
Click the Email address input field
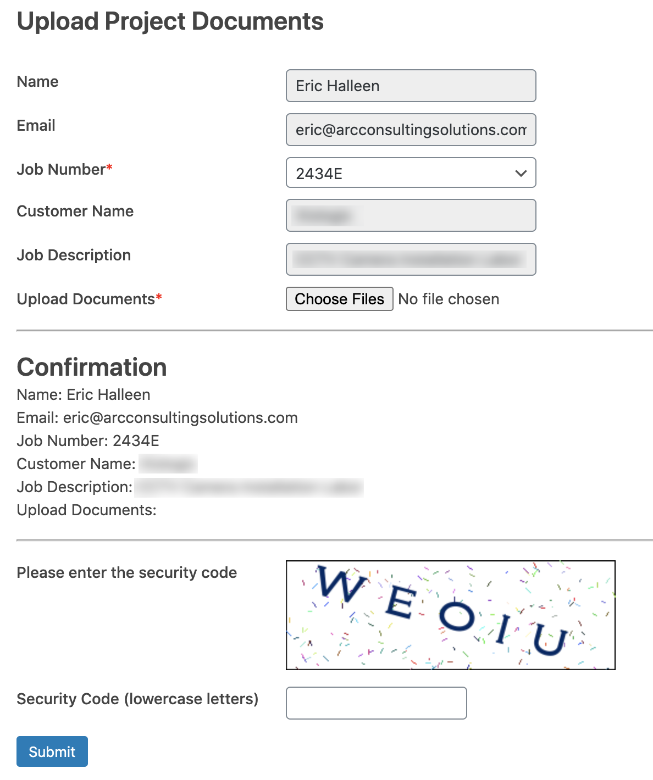pyautogui.click(x=411, y=130)
